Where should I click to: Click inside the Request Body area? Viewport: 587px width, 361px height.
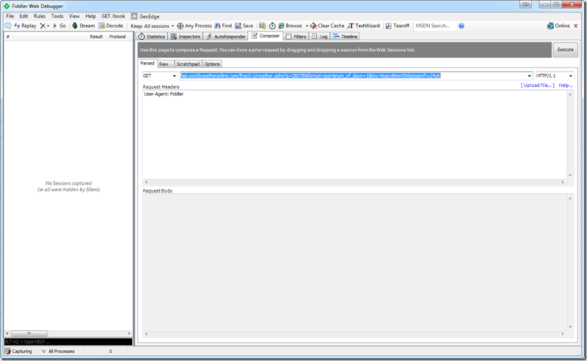(354, 261)
